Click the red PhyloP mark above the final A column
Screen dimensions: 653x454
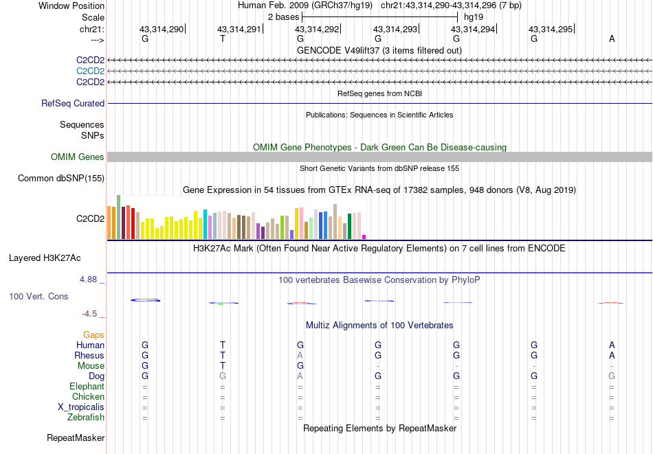pyautogui.click(x=611, y=303)
